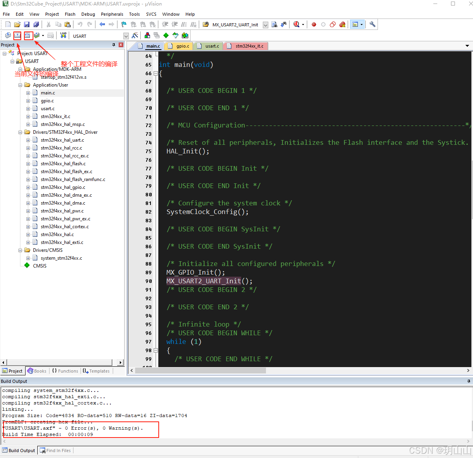Open the Flash menu
The width and height of the screenshot is (473, 458).
70,14
